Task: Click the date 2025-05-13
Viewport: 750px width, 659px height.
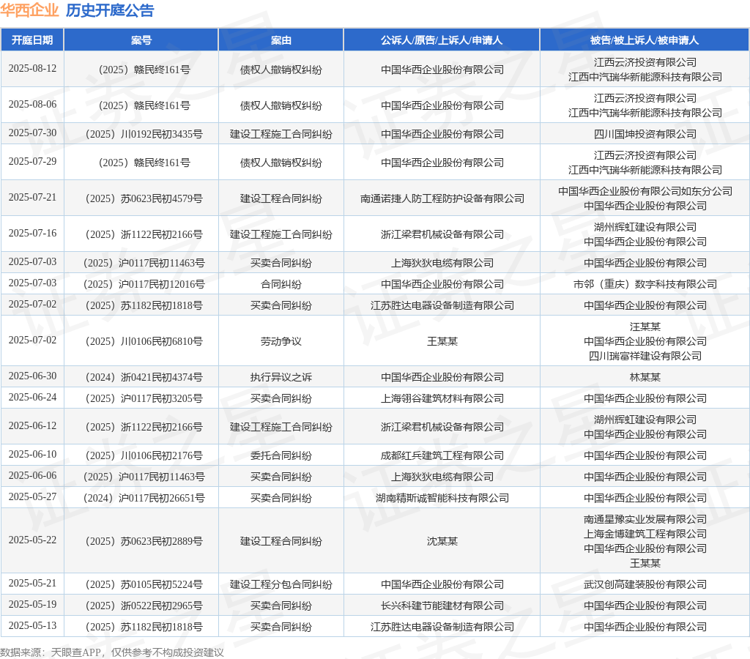Action: tap(32, 626)
